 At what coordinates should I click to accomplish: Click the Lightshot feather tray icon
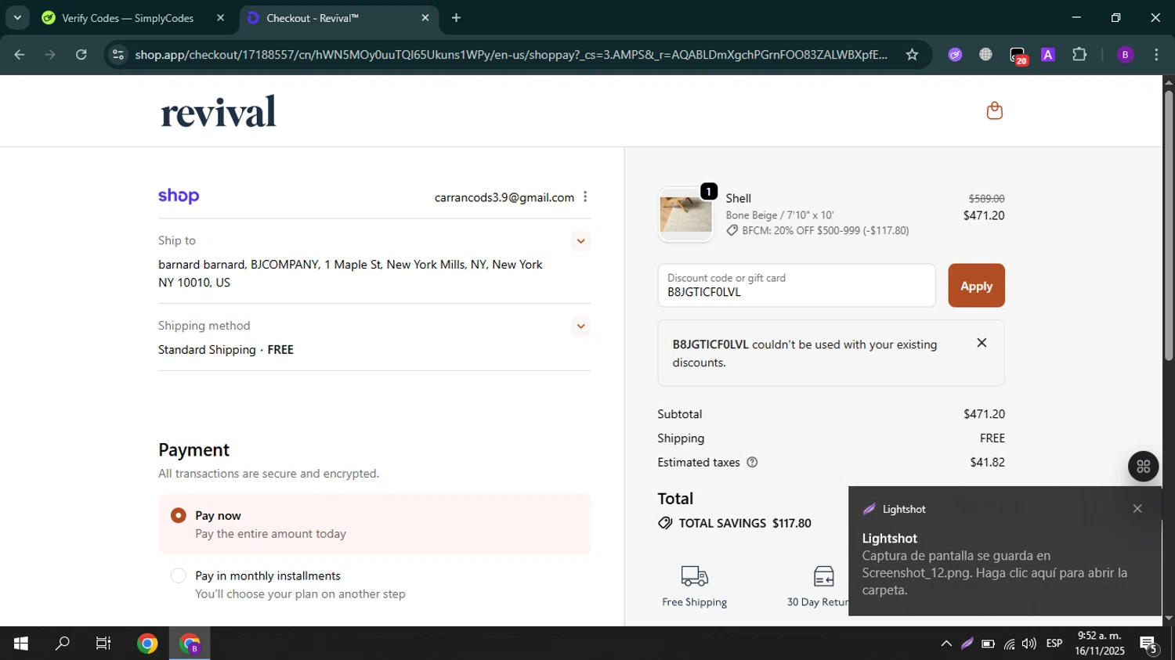point(967,644)
